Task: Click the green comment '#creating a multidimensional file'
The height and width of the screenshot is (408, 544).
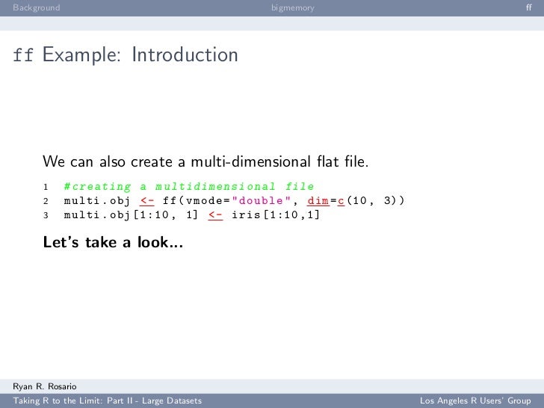Action: (x=189, y=187)
